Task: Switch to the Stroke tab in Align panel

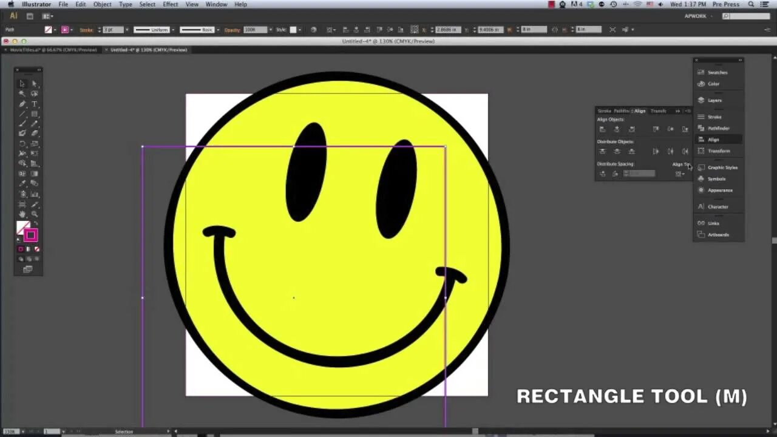Action: 604,111
